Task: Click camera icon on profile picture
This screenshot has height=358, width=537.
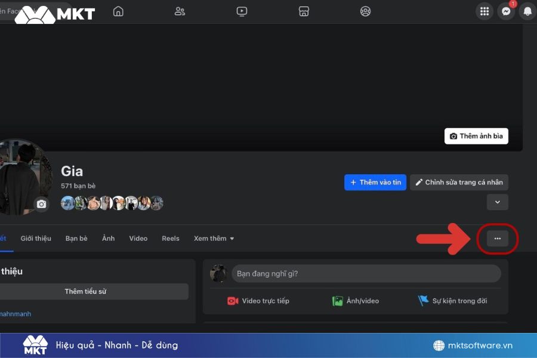Action: pos(41,204)
